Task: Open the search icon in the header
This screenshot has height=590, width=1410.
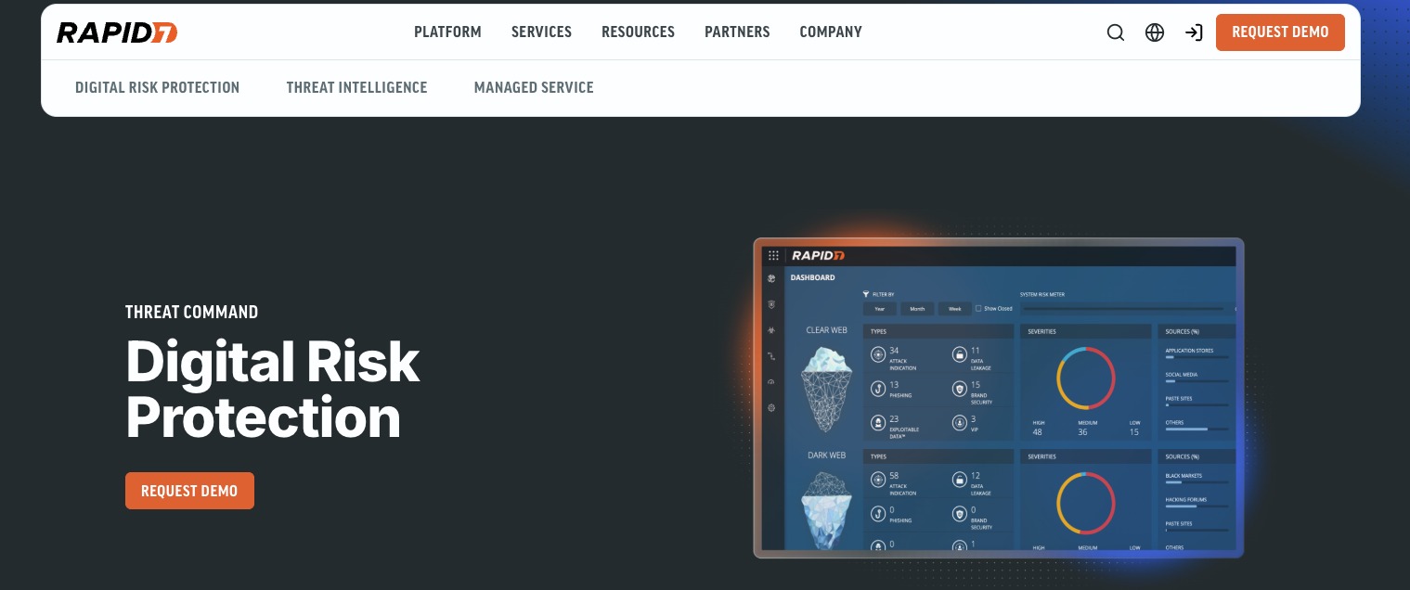Action: (1115, 32)
